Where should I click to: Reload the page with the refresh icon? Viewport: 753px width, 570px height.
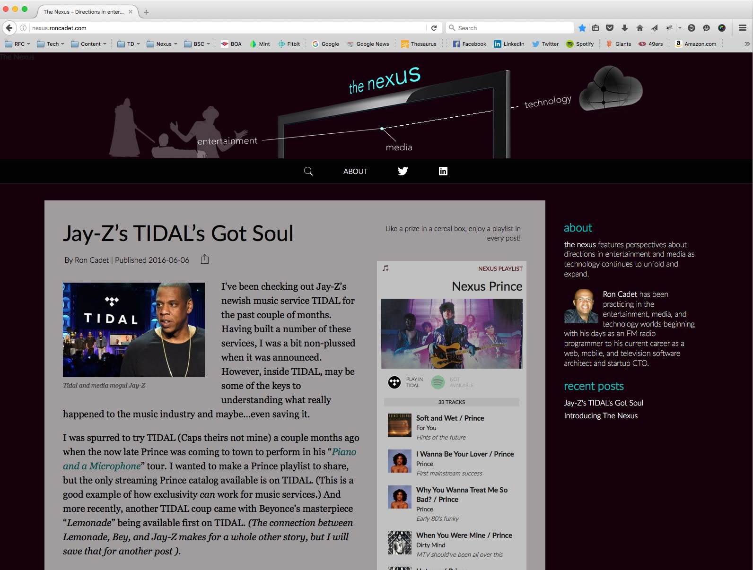pyautogui.click(x=434, y=28)
